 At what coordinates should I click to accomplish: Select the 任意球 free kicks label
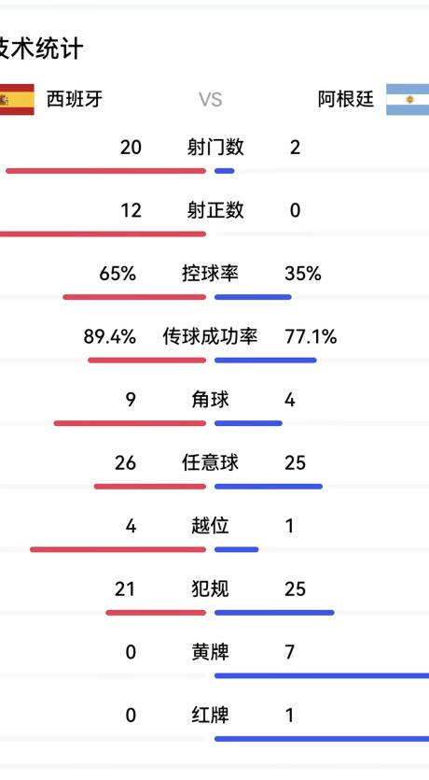point(210,463)
